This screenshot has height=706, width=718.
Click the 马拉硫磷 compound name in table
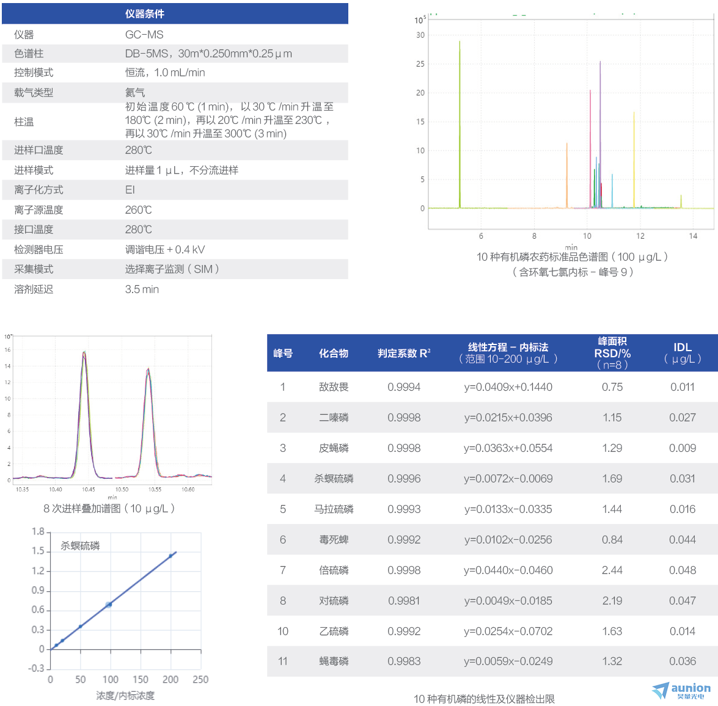click(x=334, y=509)
